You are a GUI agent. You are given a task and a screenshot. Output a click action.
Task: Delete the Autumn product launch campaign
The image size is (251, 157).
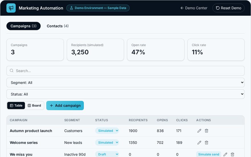(x=207, y=131)
